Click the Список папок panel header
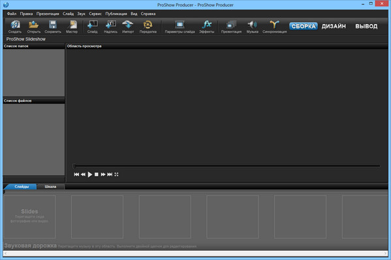Image resolution: width=391 pixels, height=260 pixels. (34, 46)
